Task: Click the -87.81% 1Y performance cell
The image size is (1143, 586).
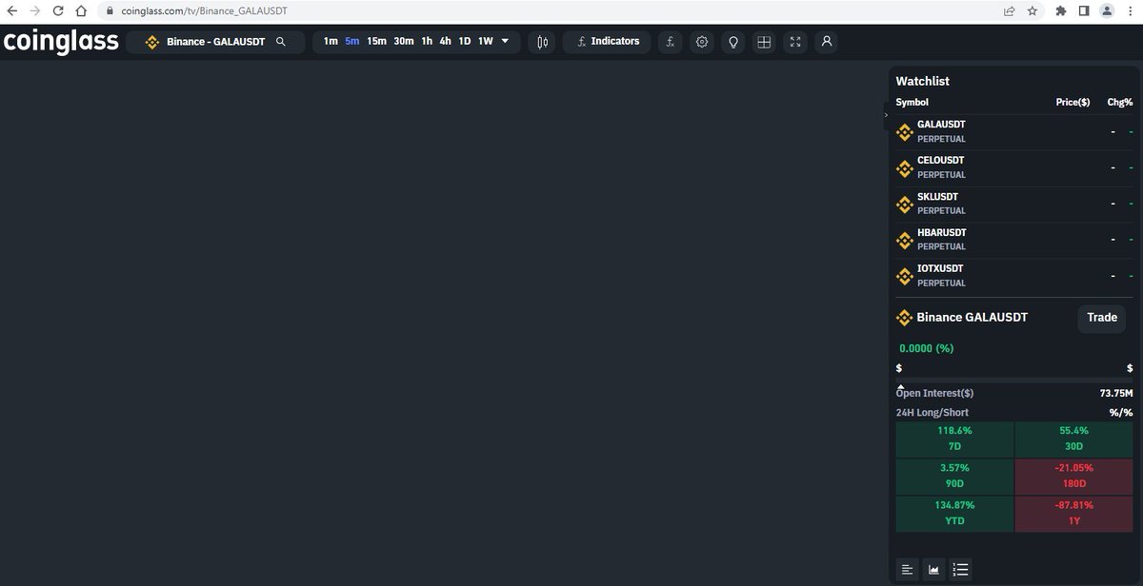Action: tap(1073, 514)
